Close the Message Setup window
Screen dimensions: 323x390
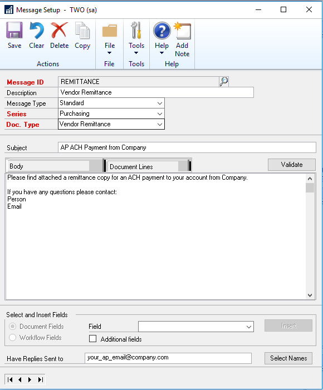(x=309, y=9)
